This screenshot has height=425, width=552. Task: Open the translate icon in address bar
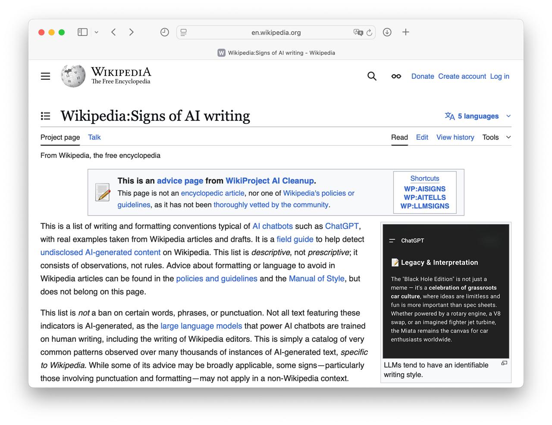click(x=358, y=32)
